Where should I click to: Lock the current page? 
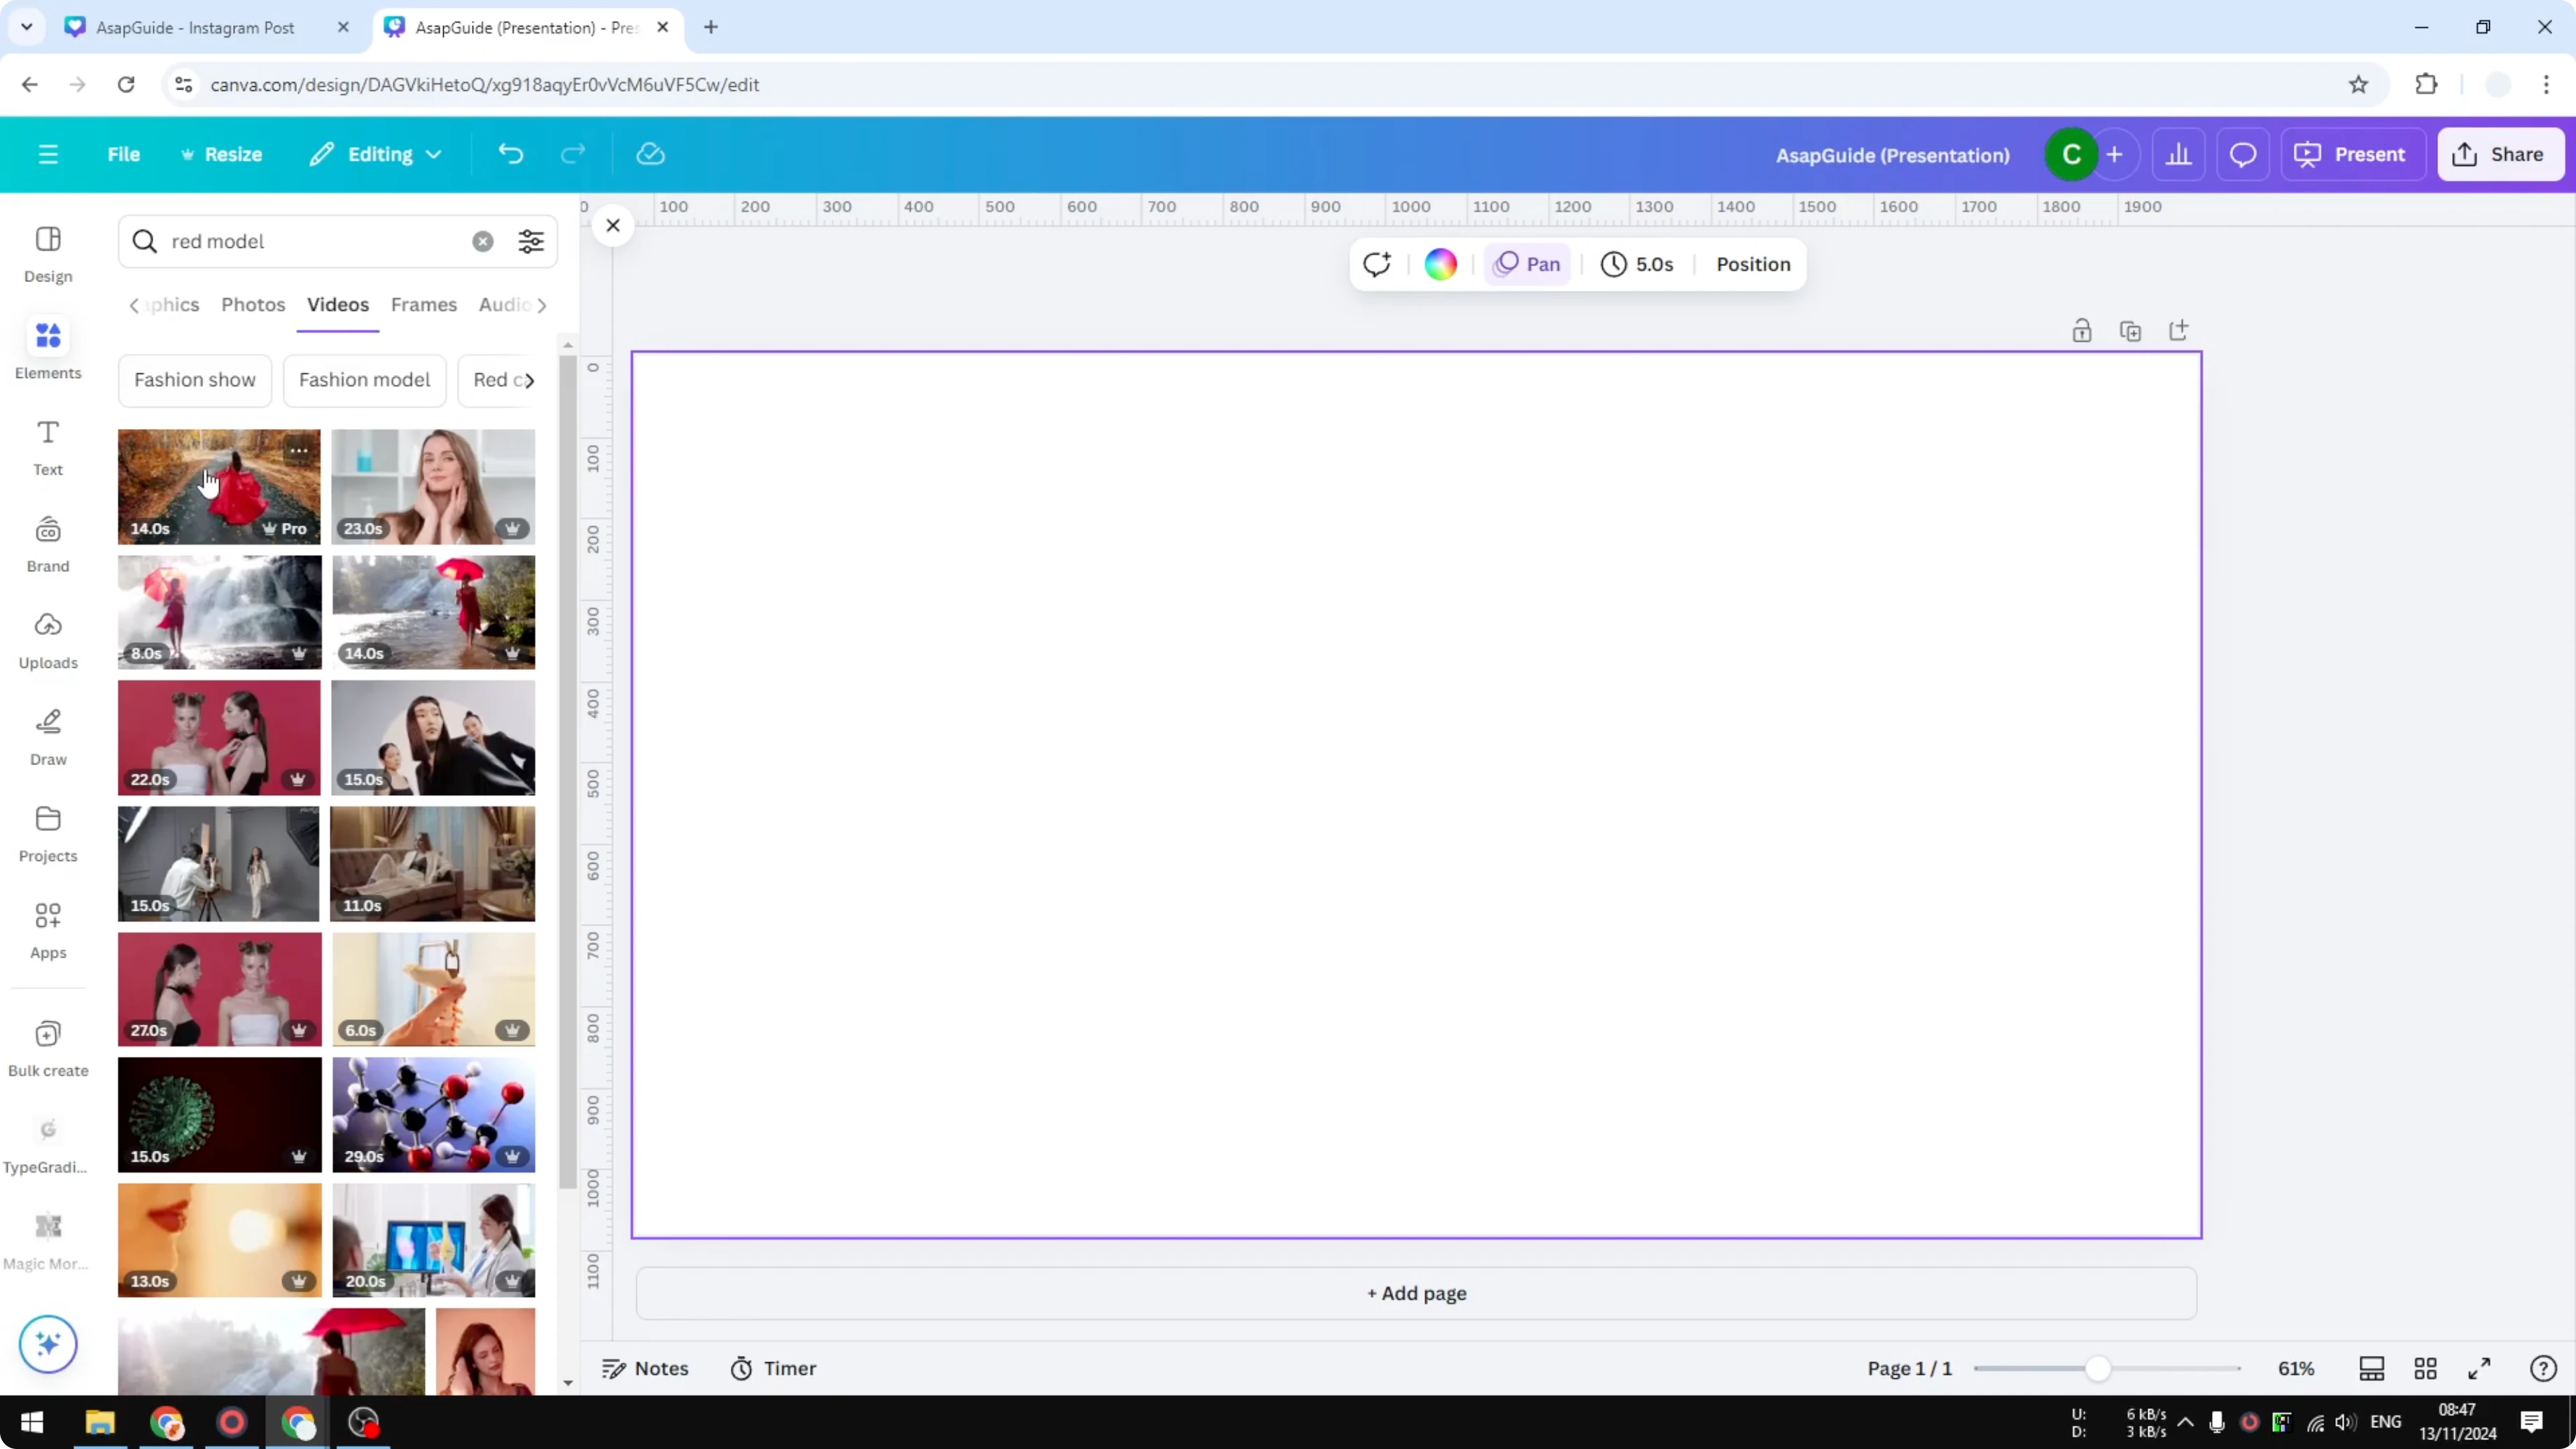pyautogui.click(x=2082, y=330)
